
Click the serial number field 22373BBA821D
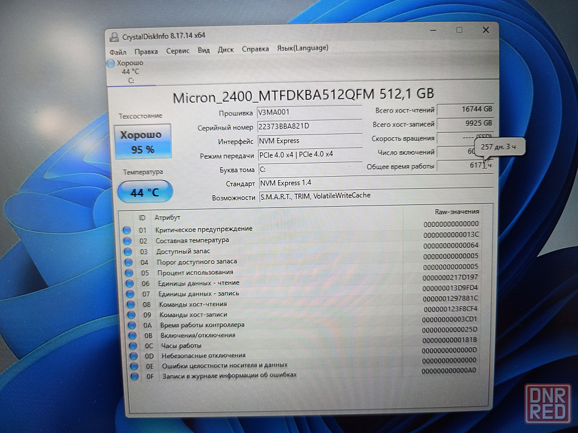(309, 126)
